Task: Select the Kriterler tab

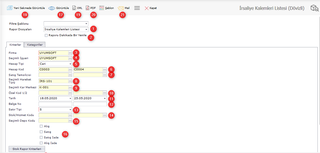Action: [x=15, y=45]
